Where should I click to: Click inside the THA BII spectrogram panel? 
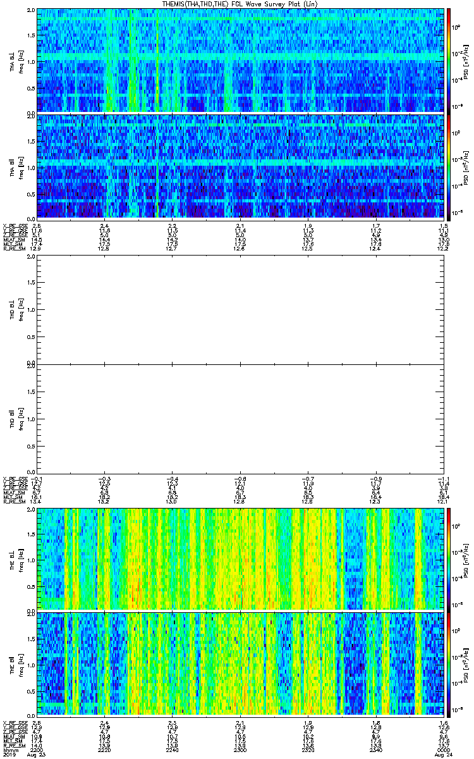(x=240, y=166)
